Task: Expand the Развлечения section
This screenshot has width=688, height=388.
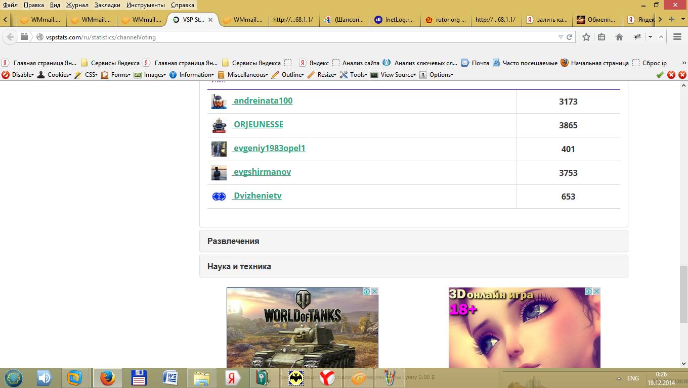Action: (x=414, y=241)
